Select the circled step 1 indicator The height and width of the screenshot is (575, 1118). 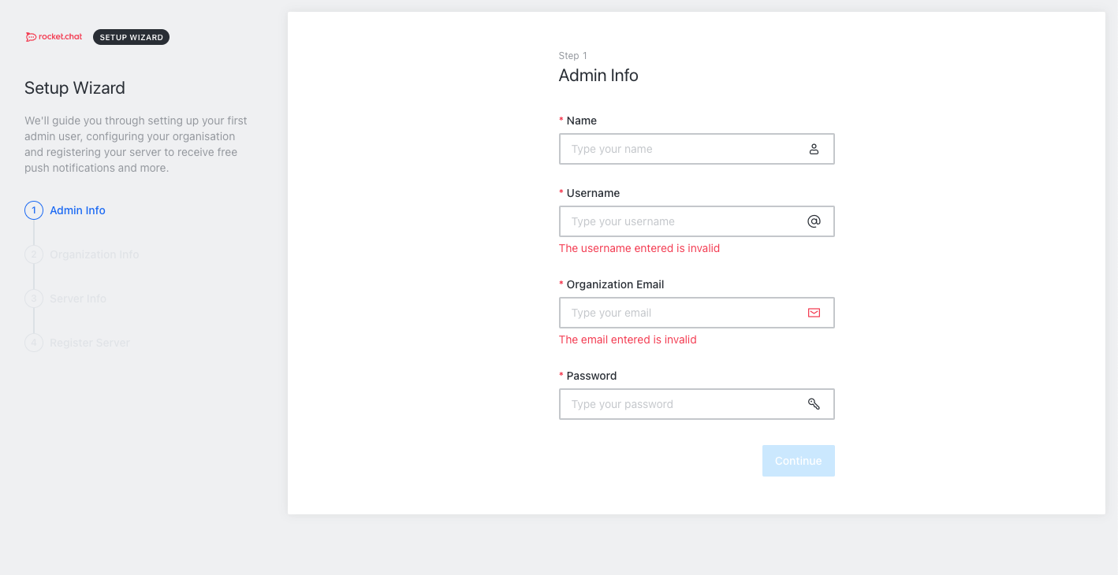[33, 210]
